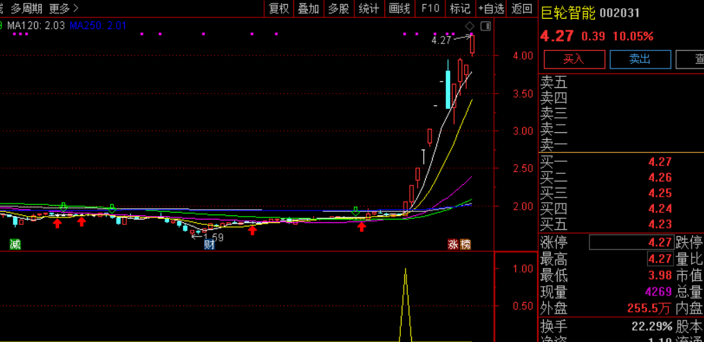Open the 多股 multi-stock view

[338, 8]
